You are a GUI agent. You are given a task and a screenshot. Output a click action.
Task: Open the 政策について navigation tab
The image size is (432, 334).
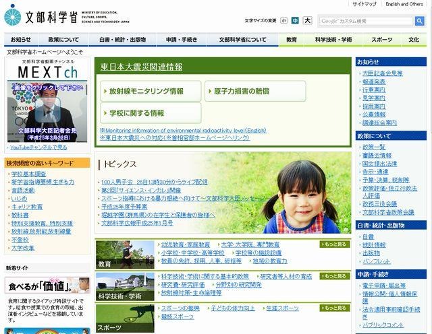[63, 40]
